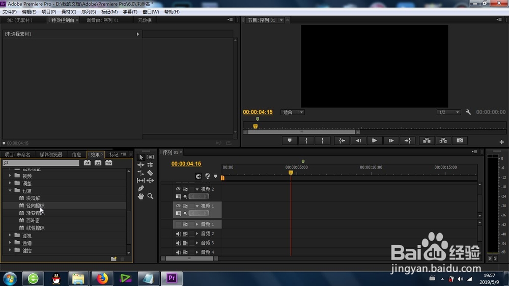The width and height of the screenshot is (509, 286).
Task: Select the Rolling Edit tool
Action: [150, 165]
